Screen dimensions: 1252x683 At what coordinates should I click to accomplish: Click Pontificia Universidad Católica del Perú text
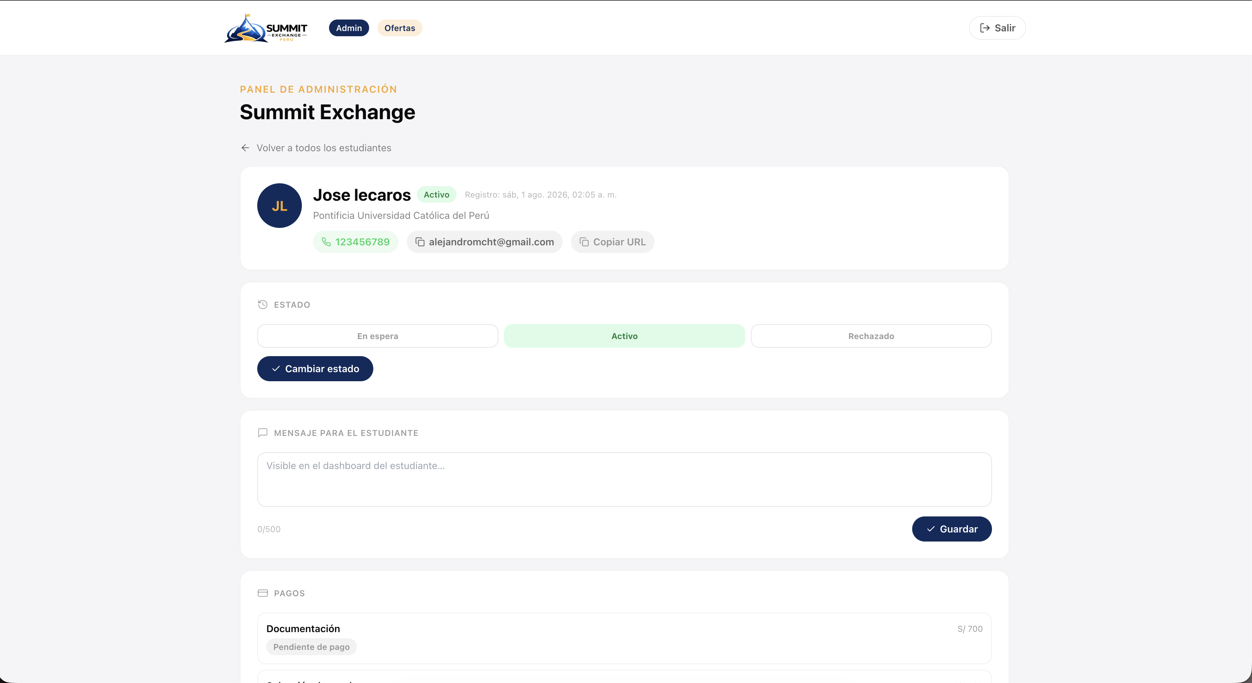pyautogui.click(x=401, y=215)
